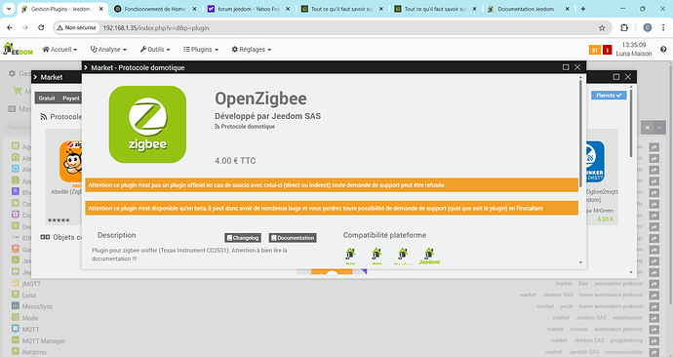Viewport: 673px width, 357px height.
Task: Maximize the Market - Protocole domotique dialog
Action: pos(566,67)
